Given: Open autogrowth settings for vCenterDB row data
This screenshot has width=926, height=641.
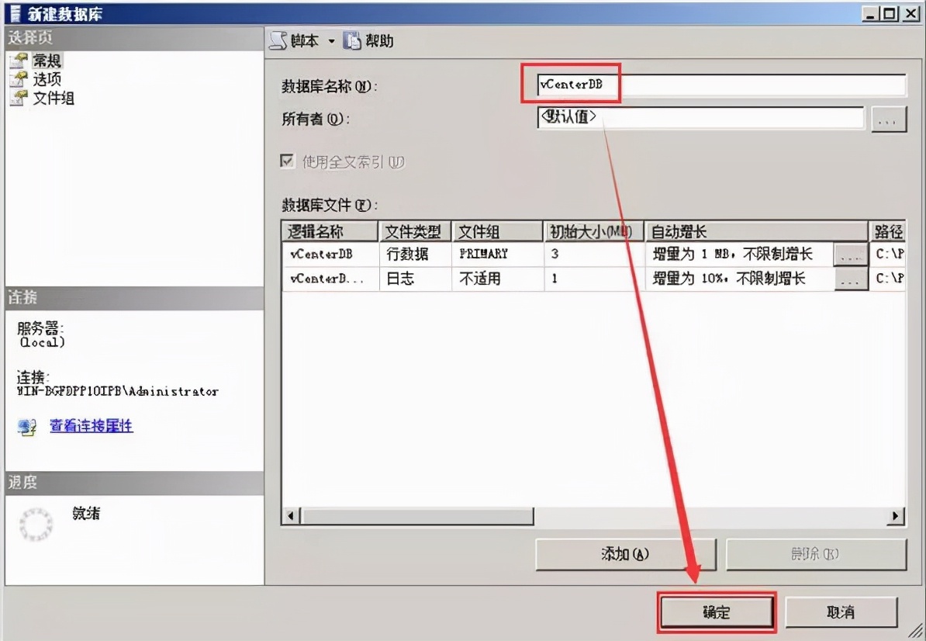Looking at the screenshot, I should click(x=851, y=255).
